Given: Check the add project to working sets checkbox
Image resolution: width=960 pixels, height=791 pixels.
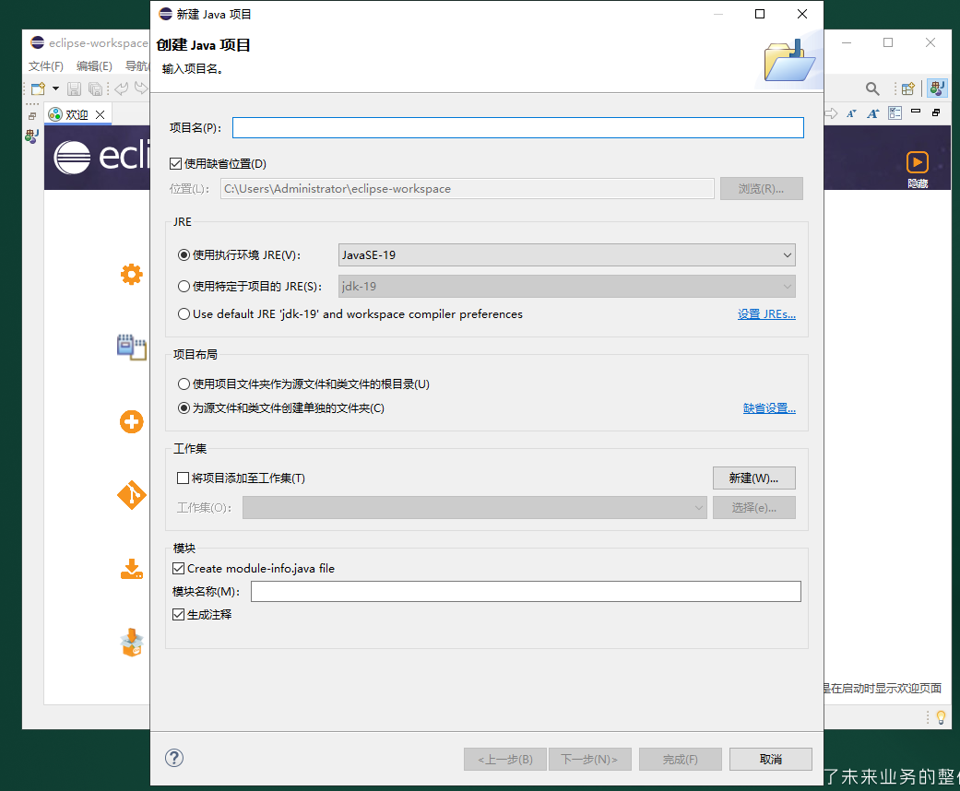Looking at the screenshot, I should pos(184,478).
